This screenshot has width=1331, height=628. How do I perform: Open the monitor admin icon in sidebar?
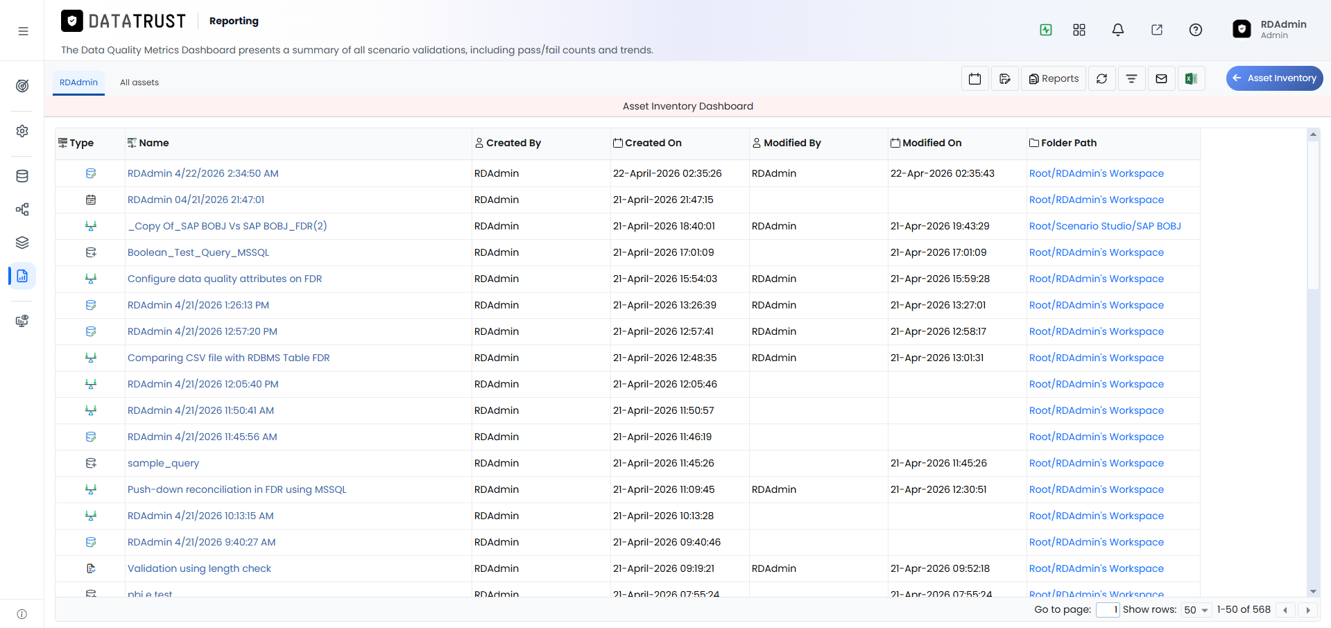pos(22,321)
